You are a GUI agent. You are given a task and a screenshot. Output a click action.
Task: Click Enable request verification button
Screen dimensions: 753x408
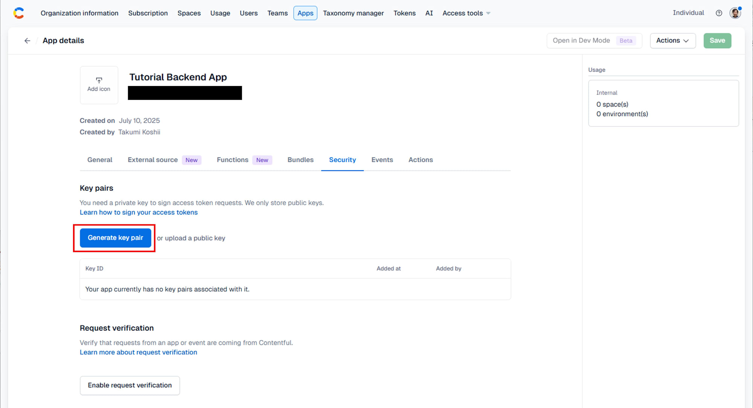(130, 385)
